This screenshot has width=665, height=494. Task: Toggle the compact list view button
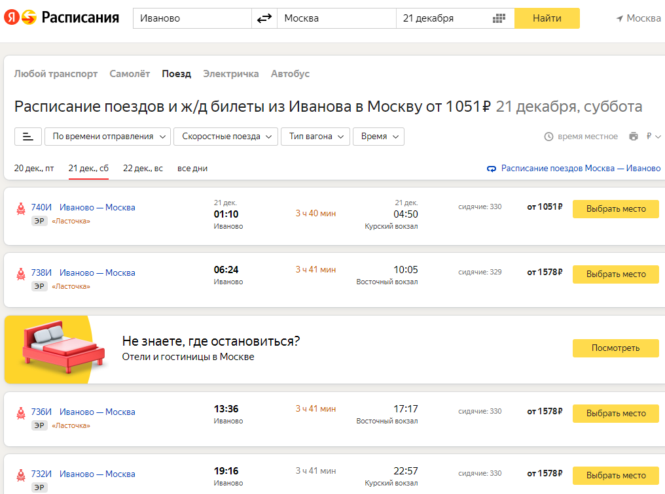(x=27, y=137)
